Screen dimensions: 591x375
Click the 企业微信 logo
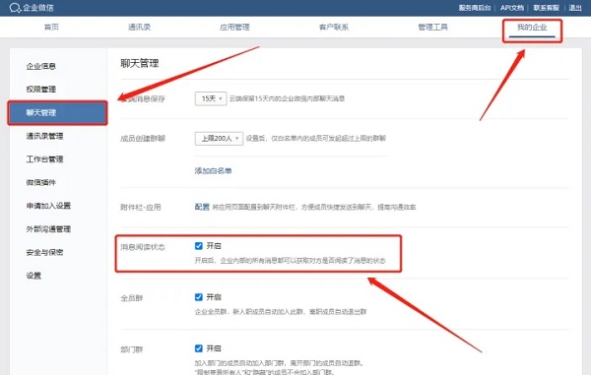click(32, 8)
